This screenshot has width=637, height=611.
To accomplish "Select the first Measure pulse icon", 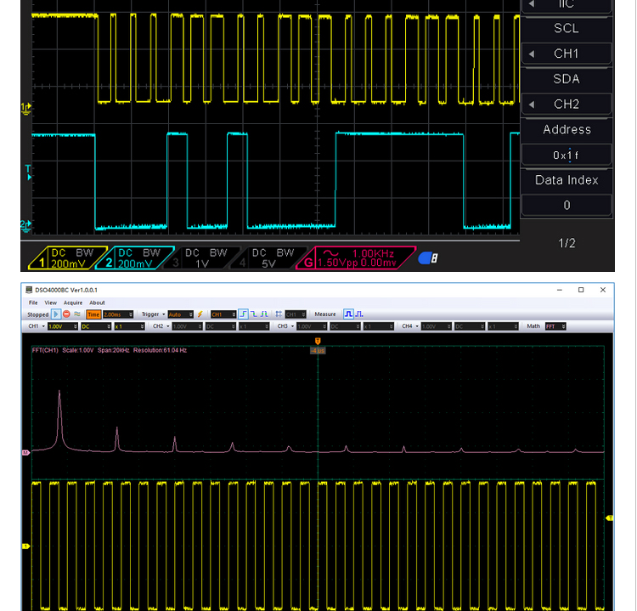I will (x=347, y=314).
